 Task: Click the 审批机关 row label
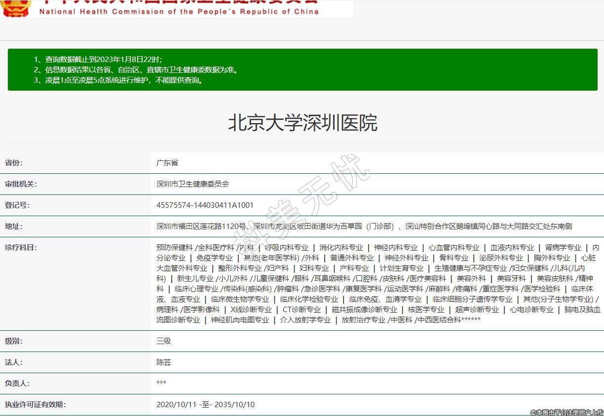[21, 184]
